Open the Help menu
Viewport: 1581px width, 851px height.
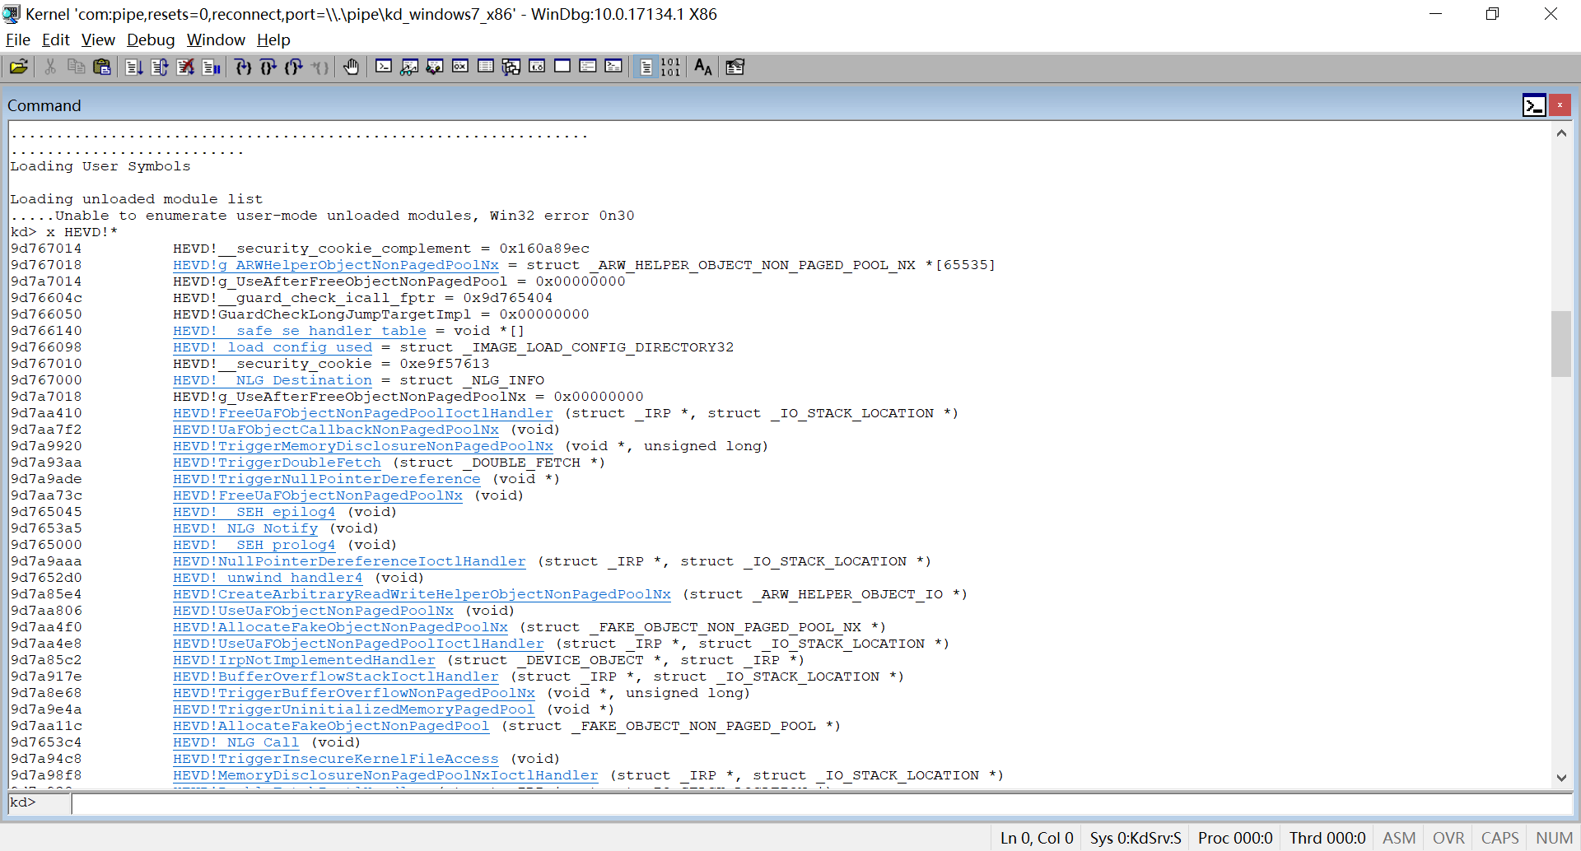click(x=273, y=40)
